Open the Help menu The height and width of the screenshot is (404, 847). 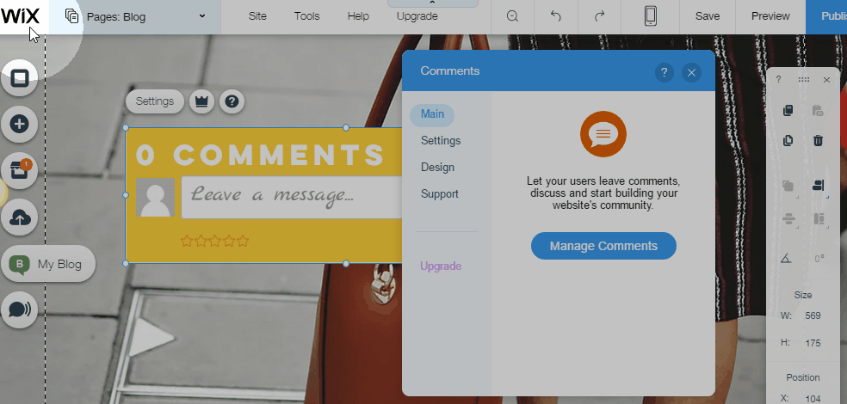[x=358, y=16]
